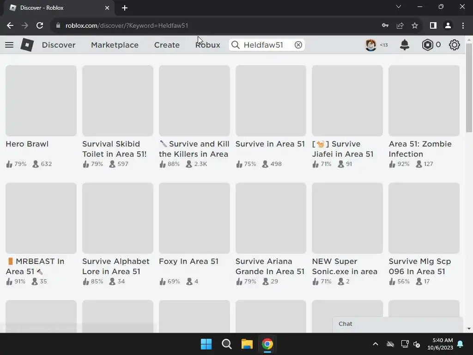Toggle the browser side panel

pyautogui.click(x=433, y=26)
